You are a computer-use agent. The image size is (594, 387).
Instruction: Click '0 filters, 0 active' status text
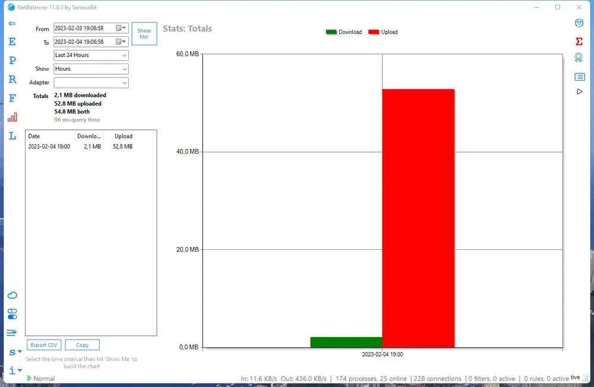pyautogui.click(x=492, y=379)
